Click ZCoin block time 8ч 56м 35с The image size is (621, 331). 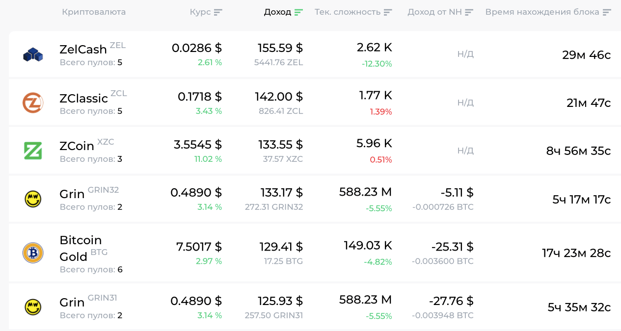coord(578,151)
